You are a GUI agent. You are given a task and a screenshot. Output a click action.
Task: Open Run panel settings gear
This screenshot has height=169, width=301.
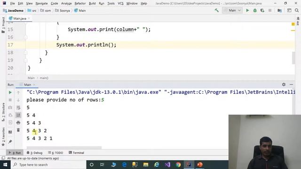click(x=284, y=84)
